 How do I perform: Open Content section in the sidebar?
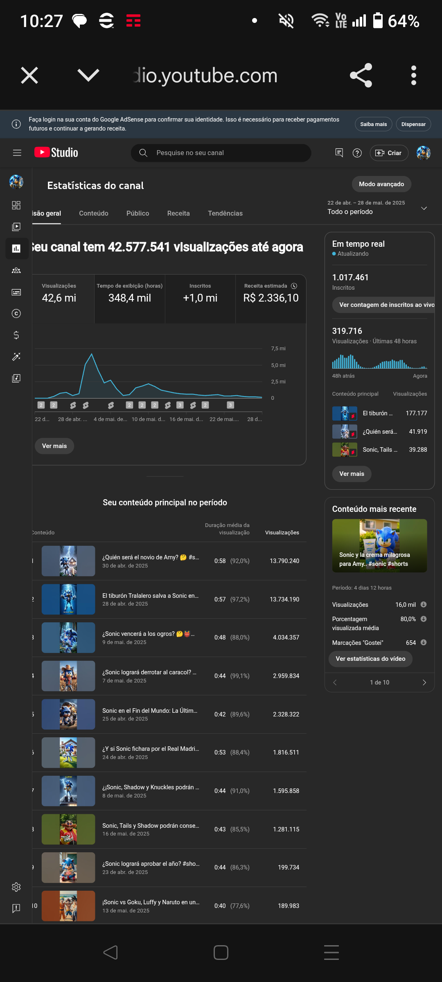16,227
